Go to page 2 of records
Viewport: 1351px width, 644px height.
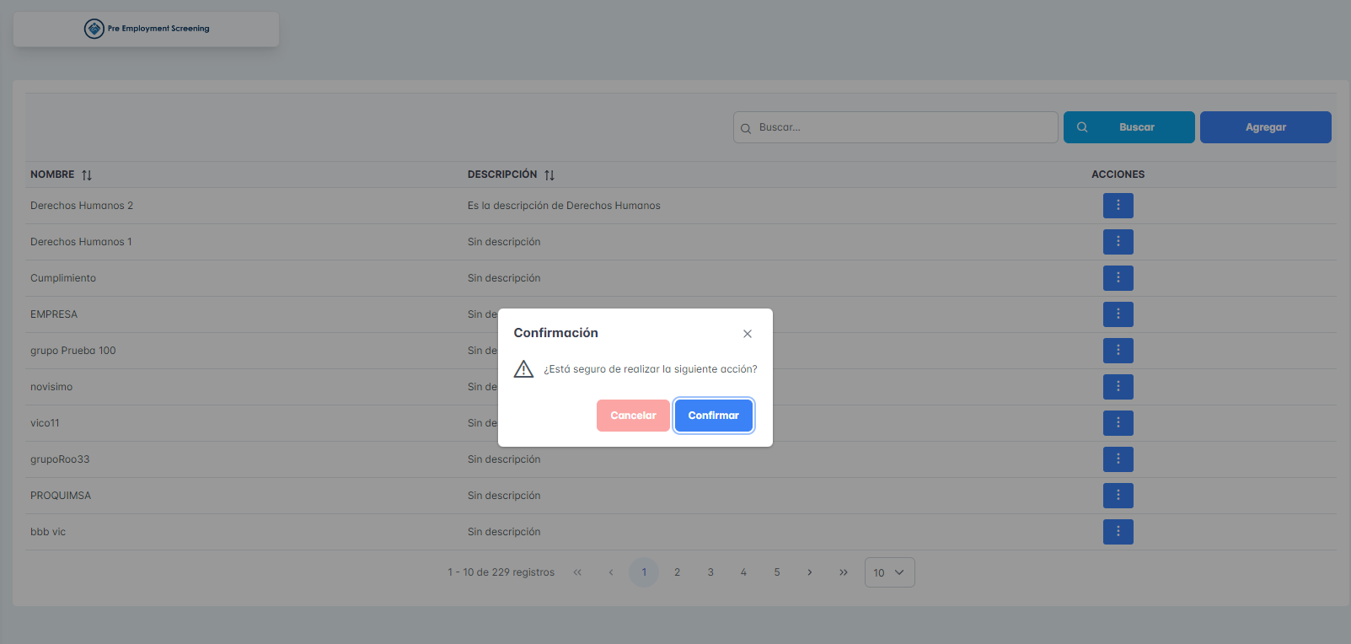[x=677, y=572]
